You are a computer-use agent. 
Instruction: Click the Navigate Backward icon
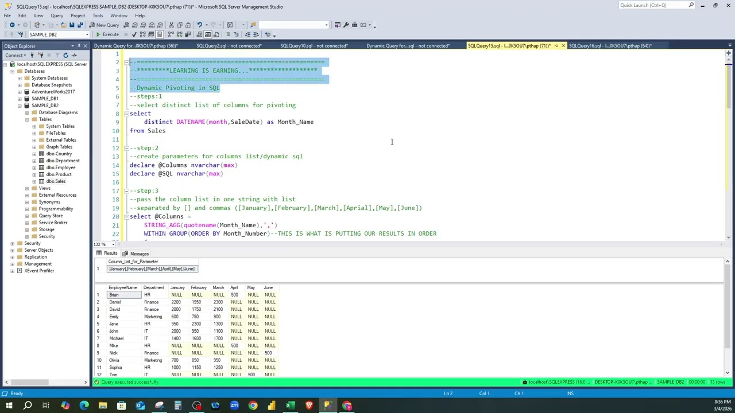click(x=11, y=25)
